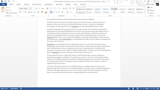Toggle Italic formatting

click(x=23, y=12)
